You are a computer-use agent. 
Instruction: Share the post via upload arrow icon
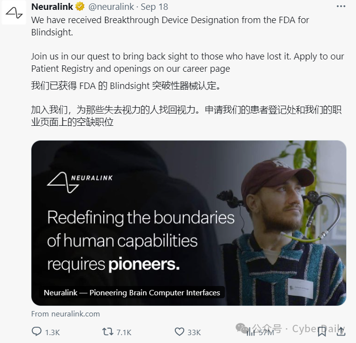[341, 332]
